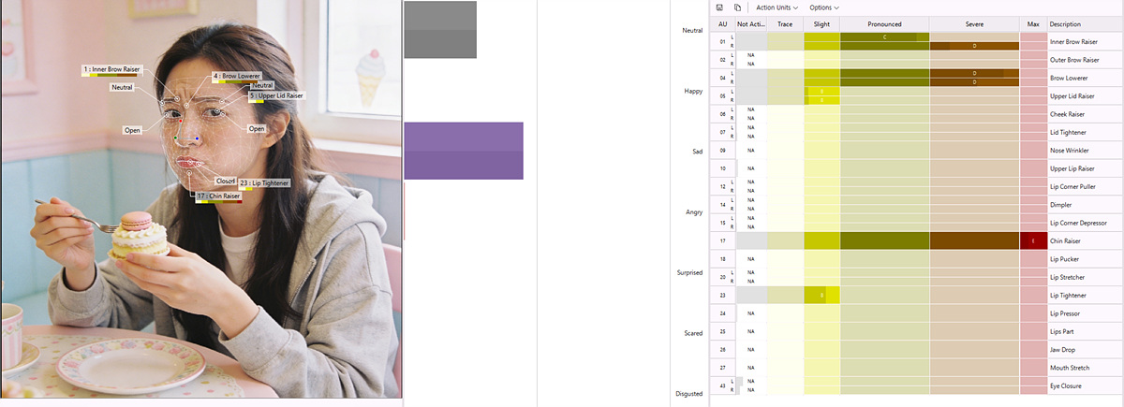Select the '17 : Chin Raiser' face label

[218, 196]
